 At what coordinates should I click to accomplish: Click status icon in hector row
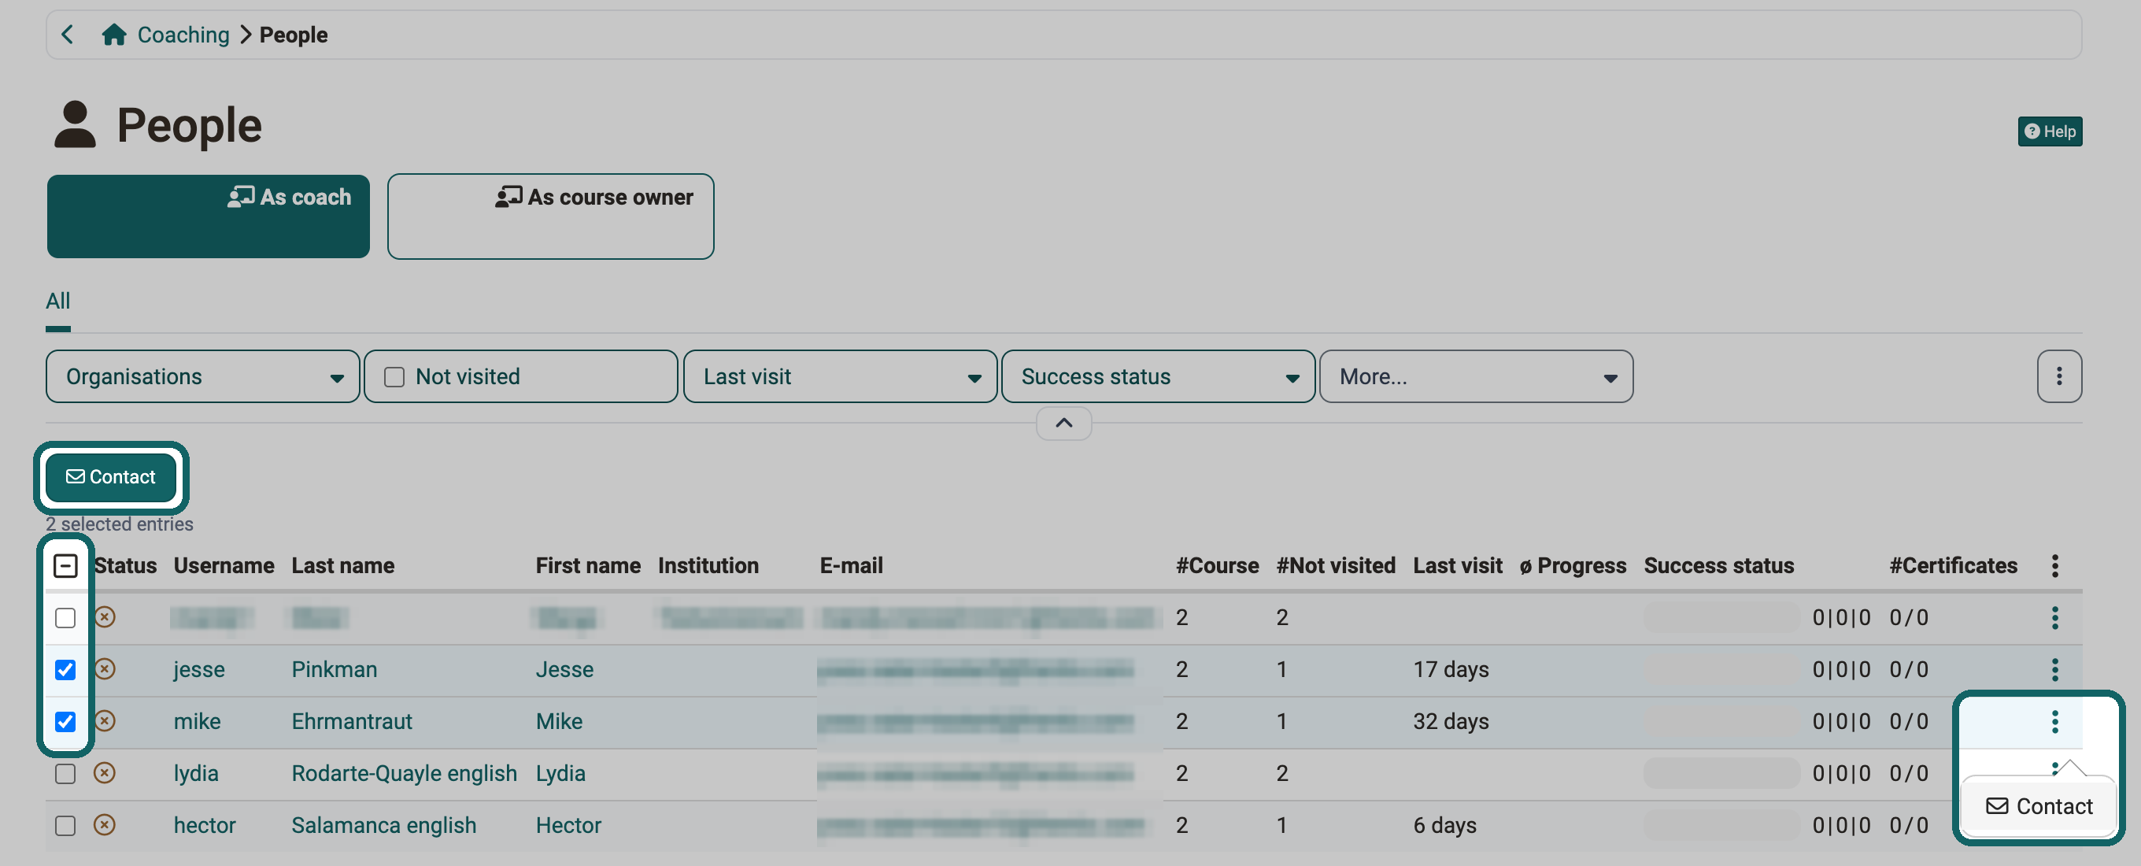[x=105, y=824]
